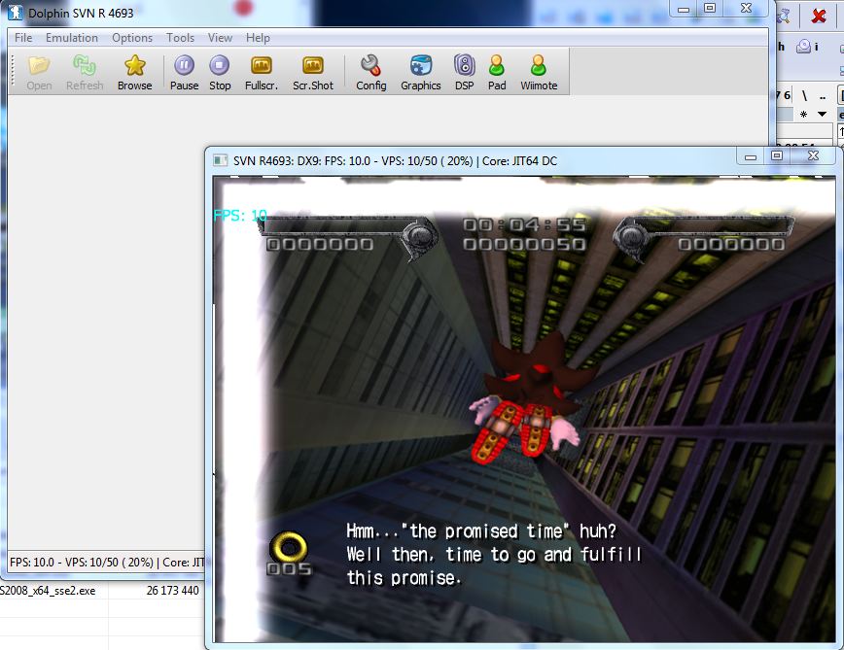Take a screenshot with Scr.Shot
The image size is (844, 650).
click(x=312, y=72)
